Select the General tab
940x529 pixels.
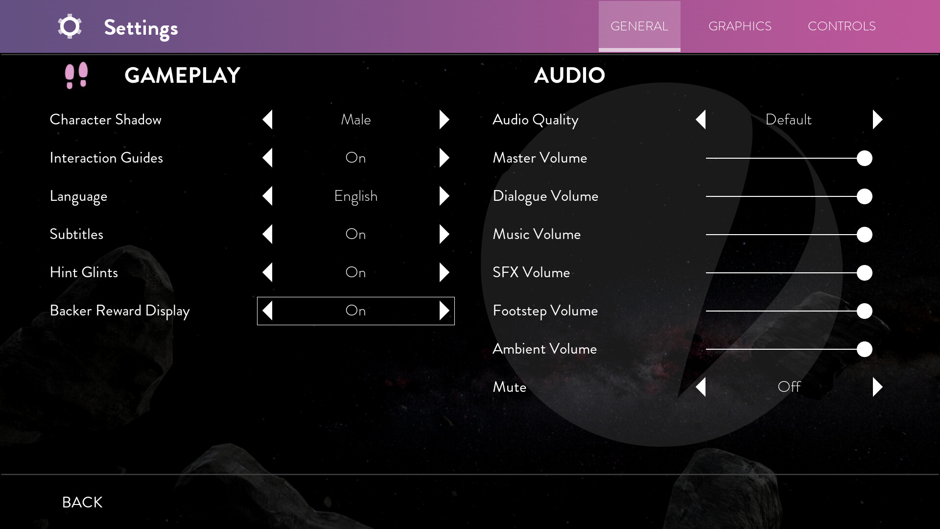[x=639, y=26]
